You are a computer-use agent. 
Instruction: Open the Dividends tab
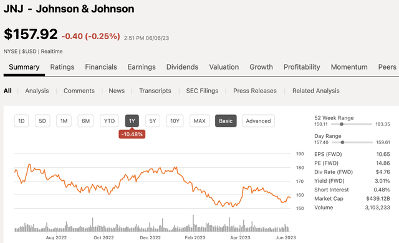point(182,67)
